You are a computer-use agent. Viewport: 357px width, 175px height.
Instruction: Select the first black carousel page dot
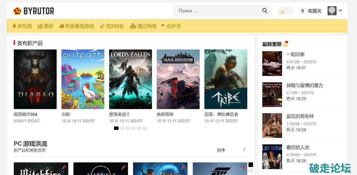coord(116,128)
